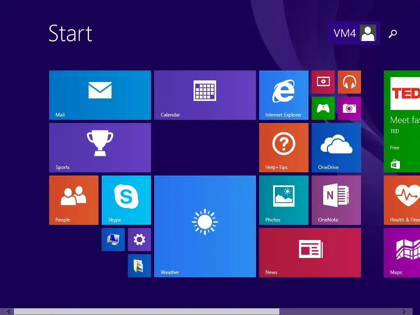Click the horizontal scrollbar thumb
Image resolution: width=420 pixels, height=315 pixels.
(146, 312)
